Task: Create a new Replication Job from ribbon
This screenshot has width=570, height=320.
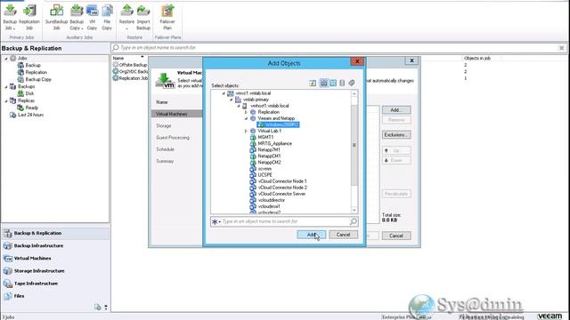Action: (x=29, y=18)
